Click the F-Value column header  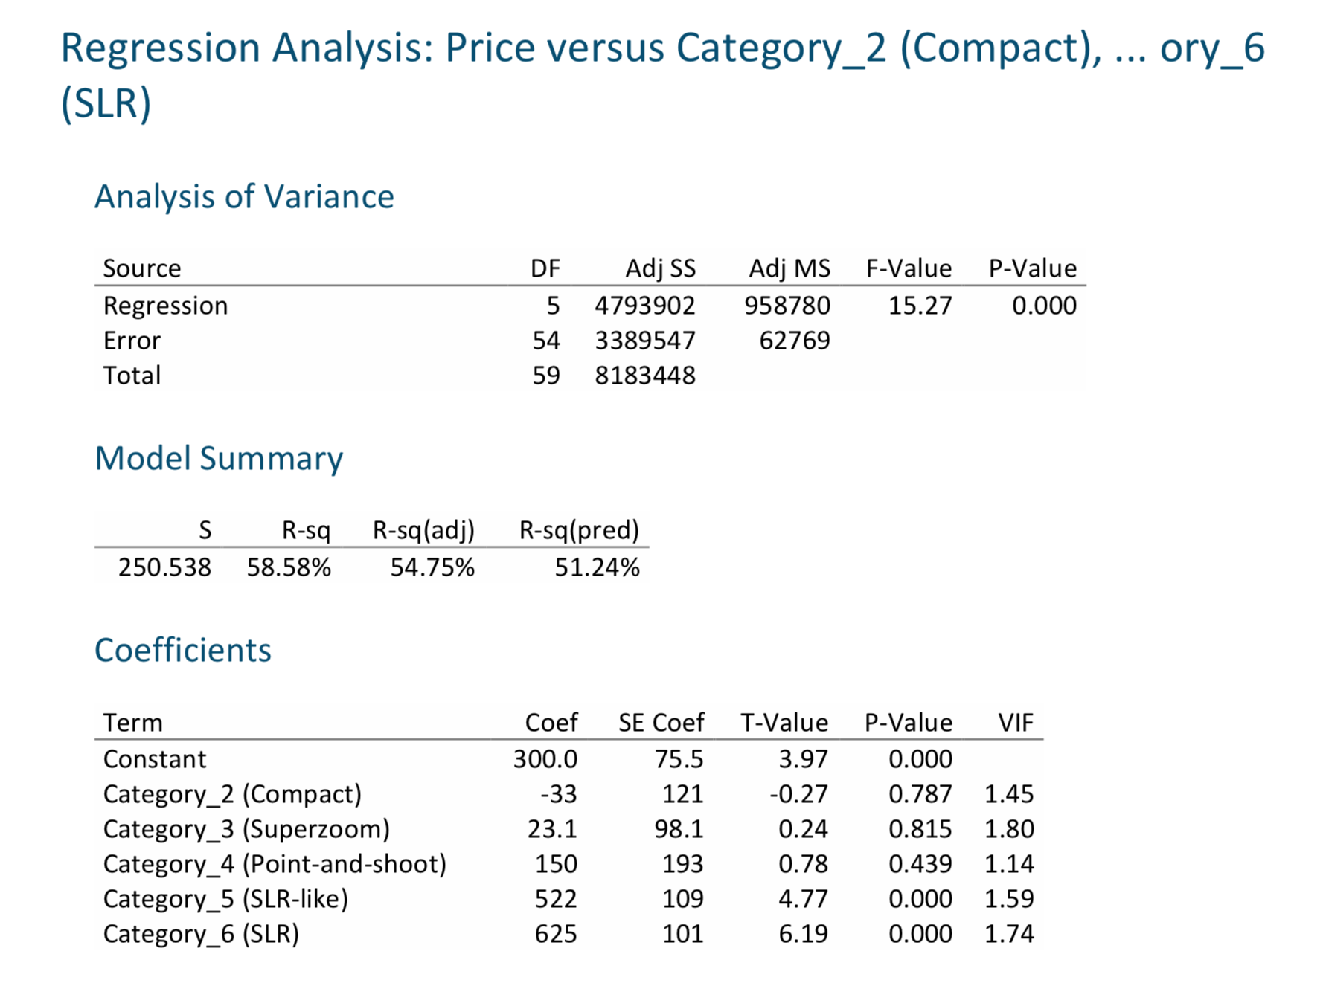point(908,268)
